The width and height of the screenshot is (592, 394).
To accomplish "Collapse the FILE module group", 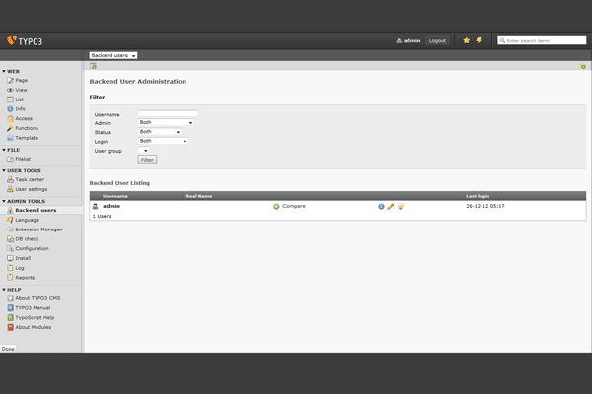I will tap(11, 150).
